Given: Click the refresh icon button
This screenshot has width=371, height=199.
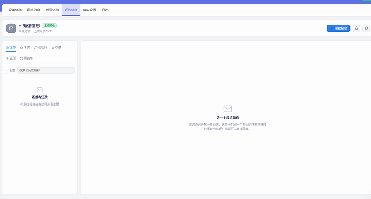Looking at the screenshot, I should tap(366, 28).
